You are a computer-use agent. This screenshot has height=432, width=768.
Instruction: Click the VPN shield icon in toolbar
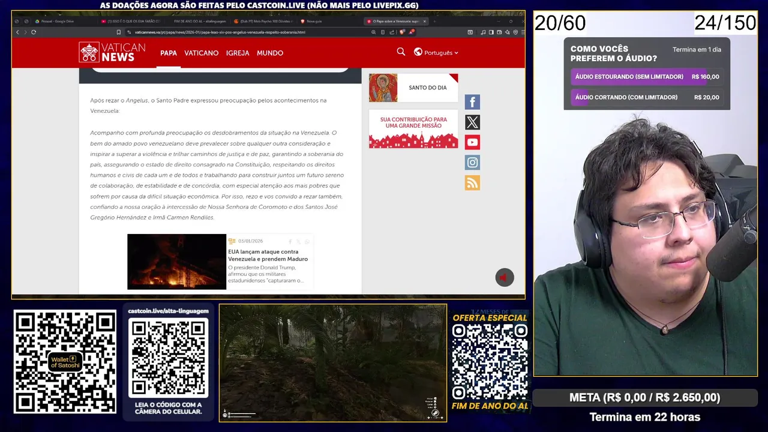click(x=515, y=32)
